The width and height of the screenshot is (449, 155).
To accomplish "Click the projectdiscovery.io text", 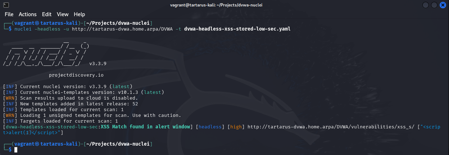I will [x=76, y=75].
